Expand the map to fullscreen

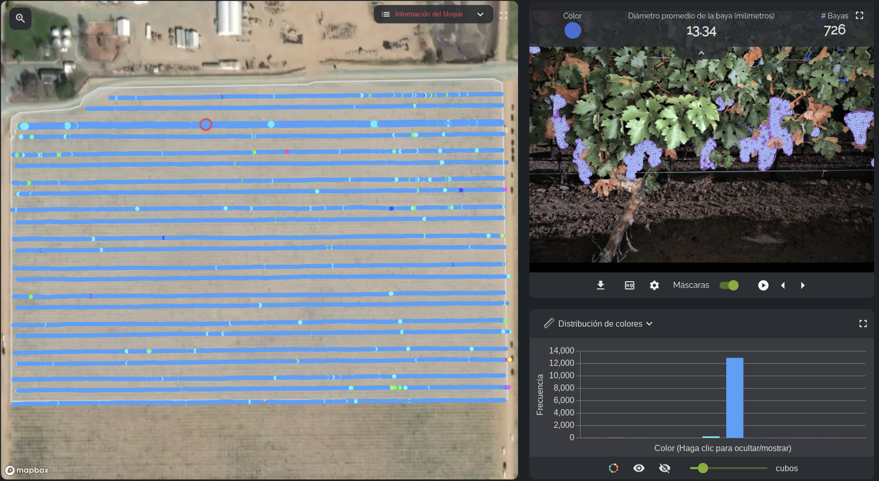coord(503,15)
